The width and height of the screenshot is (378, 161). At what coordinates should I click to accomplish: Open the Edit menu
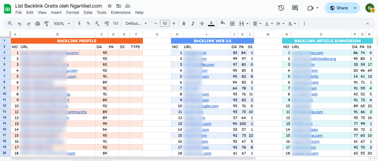click(30, 13)
